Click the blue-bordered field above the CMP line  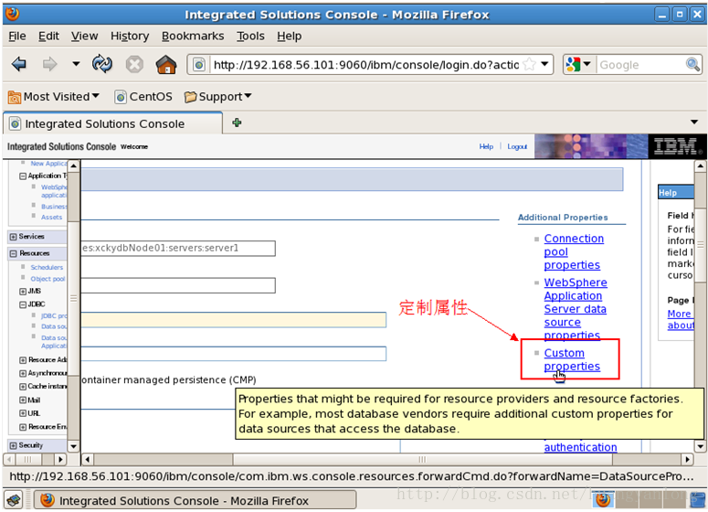tap(234, 354)
